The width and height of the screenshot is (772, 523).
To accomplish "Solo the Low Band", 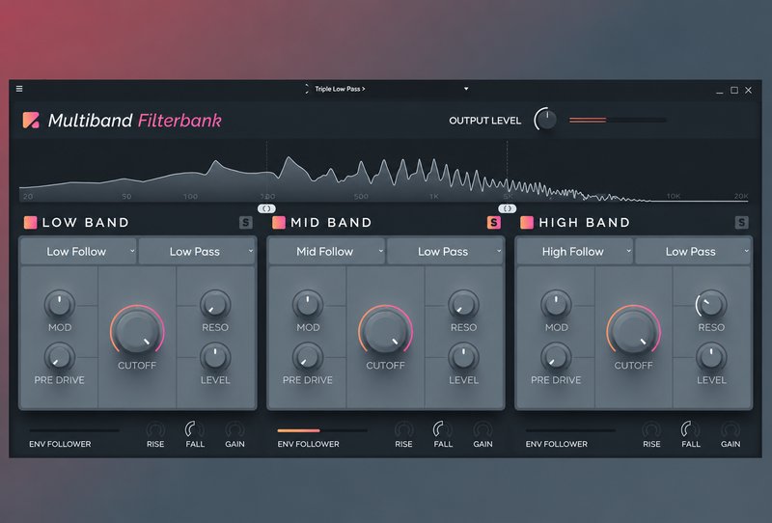I will (246, 223).
